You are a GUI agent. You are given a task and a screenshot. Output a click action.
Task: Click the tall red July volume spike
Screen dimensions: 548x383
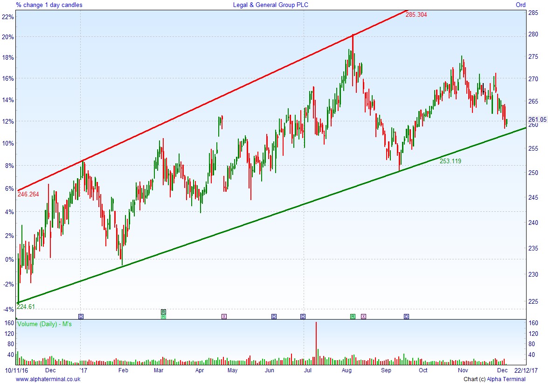pyautogui.click(x=316, y=343)
